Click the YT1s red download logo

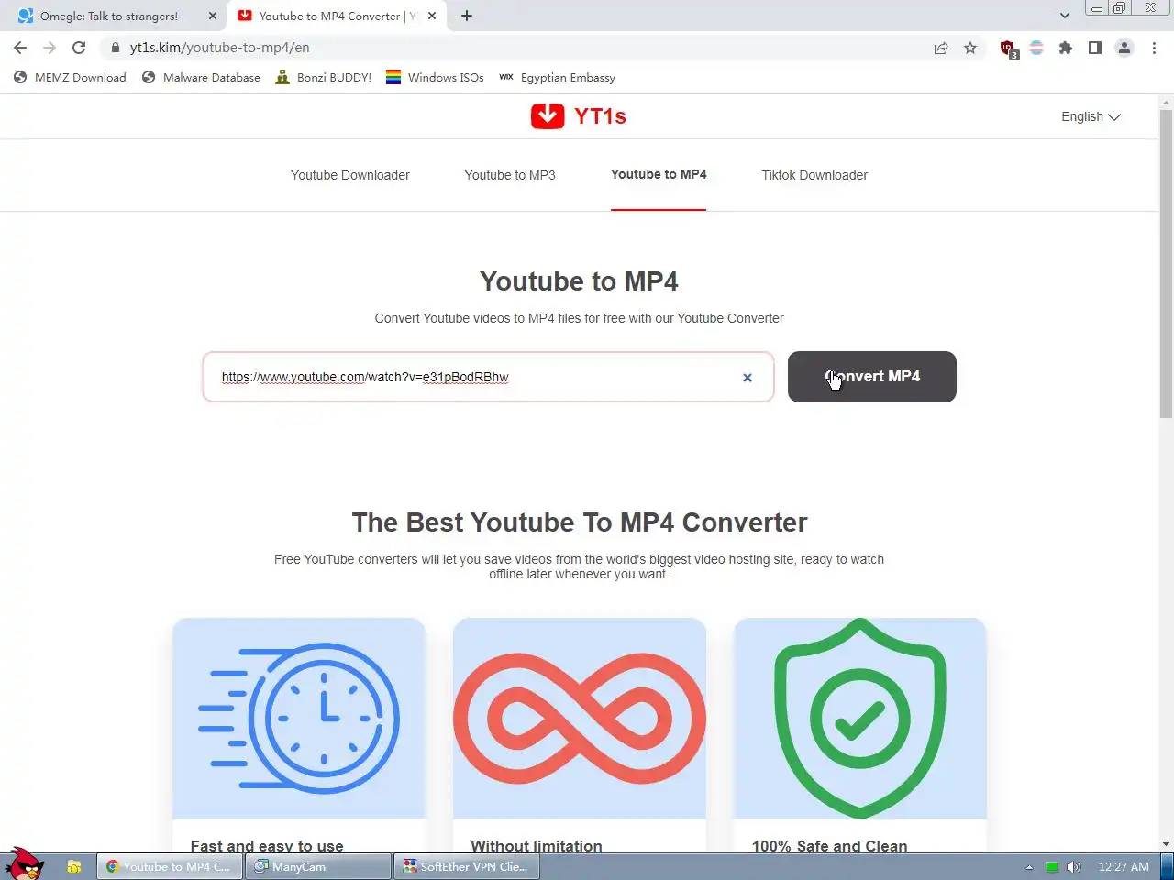(579, 116)
